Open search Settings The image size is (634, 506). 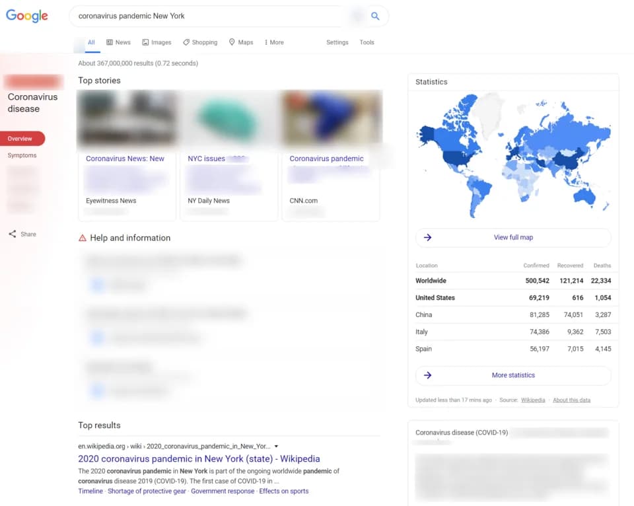(x=337, y=42)
